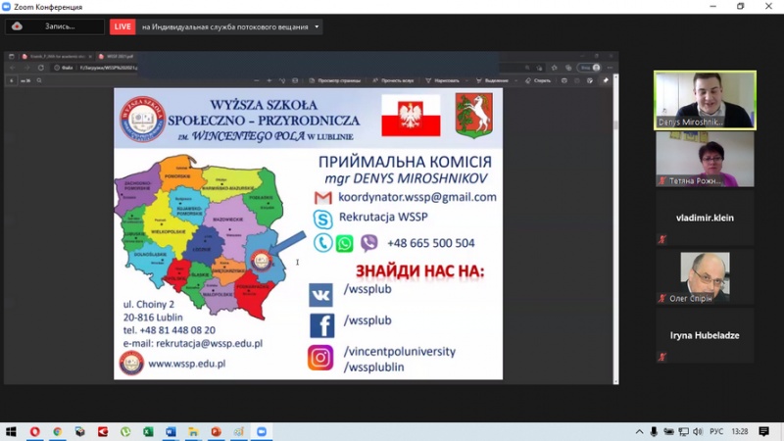Select Тетяна Рожн's participant video tile
The width and height of the screenshot is (784, 441).
pos(705,159)
